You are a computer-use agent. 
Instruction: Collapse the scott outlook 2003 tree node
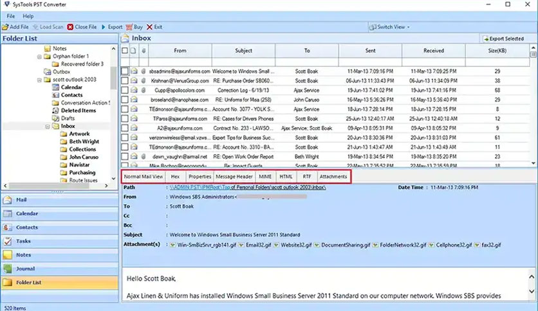pos(39,80)
